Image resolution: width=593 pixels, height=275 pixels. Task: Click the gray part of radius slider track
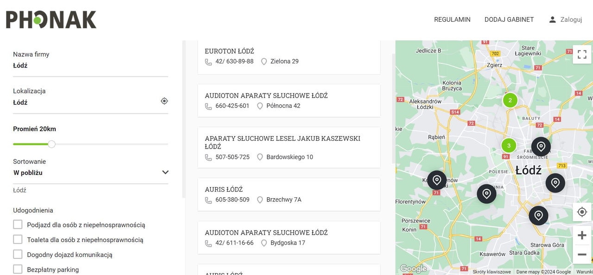(112, 144)
